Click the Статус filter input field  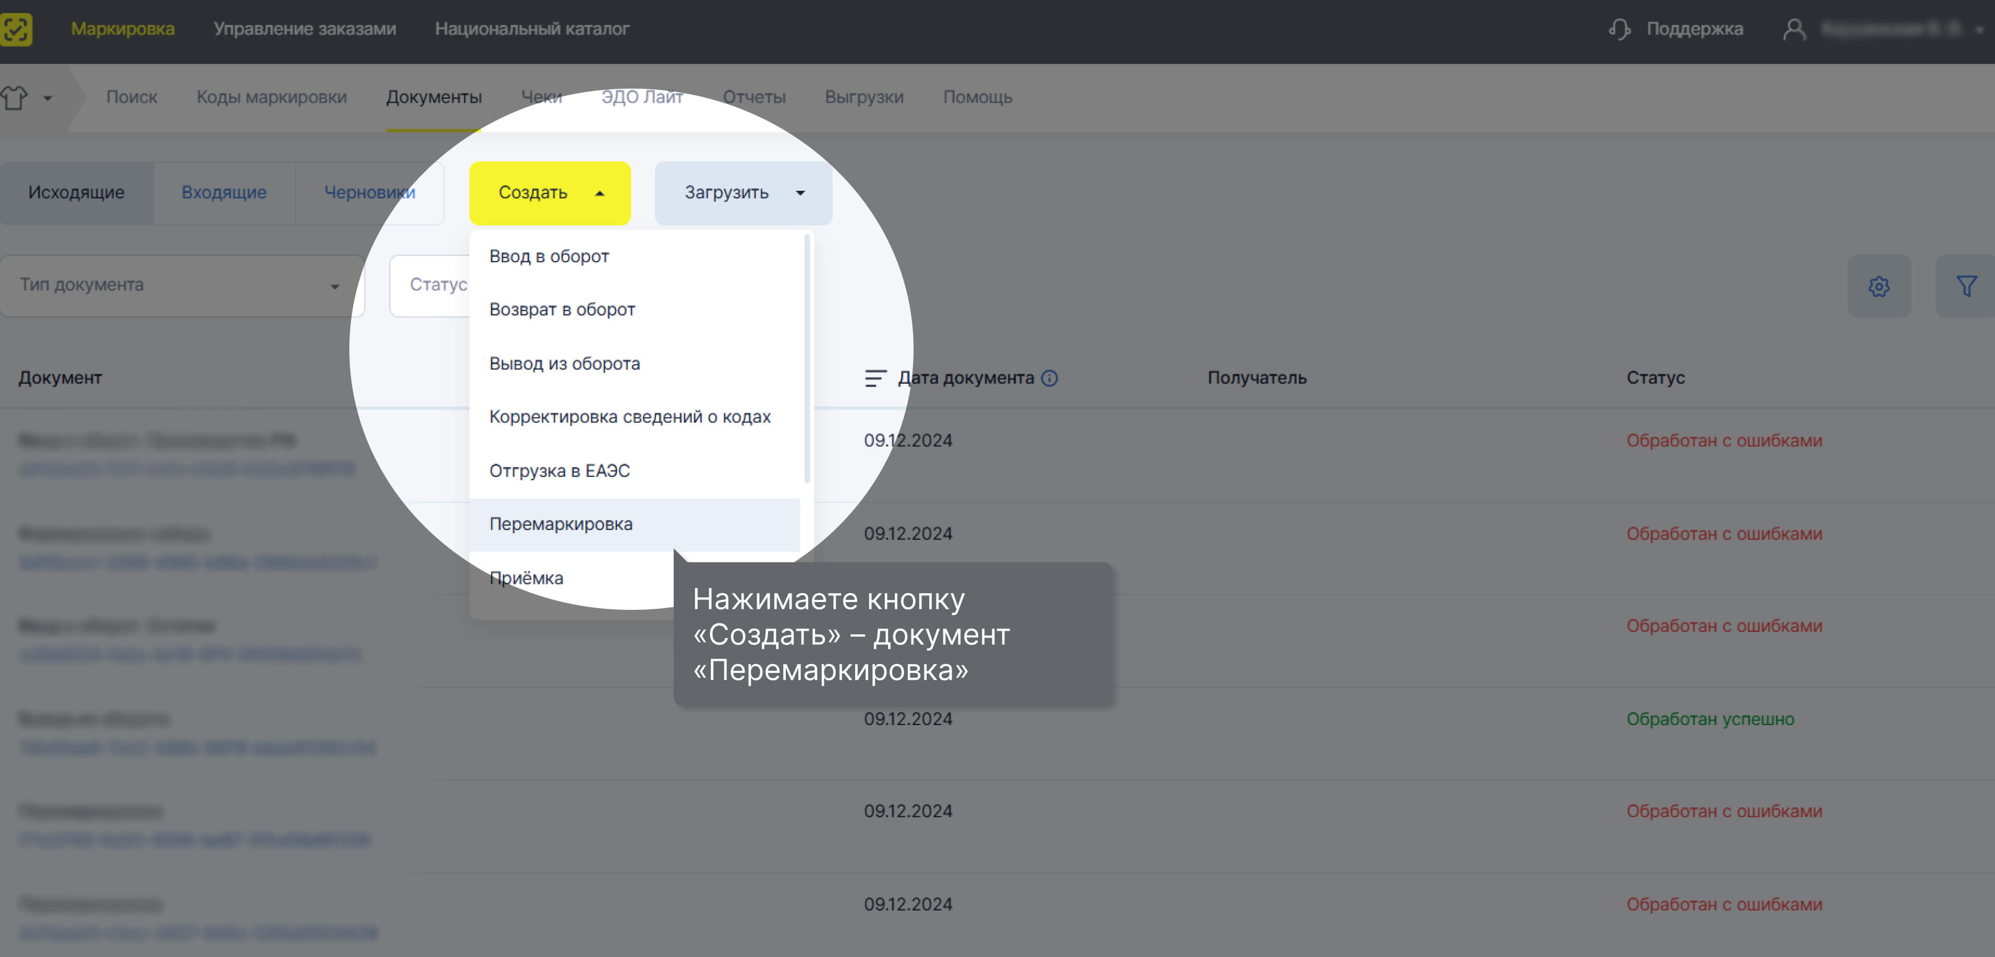tap(434, 285)
